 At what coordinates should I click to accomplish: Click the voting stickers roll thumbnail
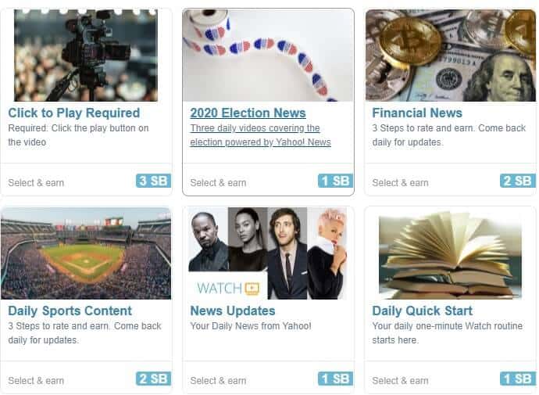coord(268,56)
